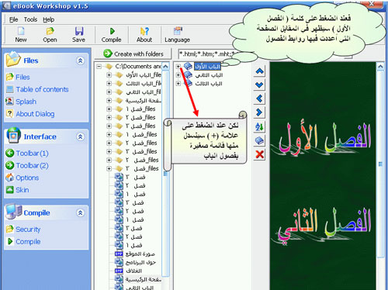Collapse the Interface panel section
Viewport: 388px width, 290px height.
[x=80, y=136]
